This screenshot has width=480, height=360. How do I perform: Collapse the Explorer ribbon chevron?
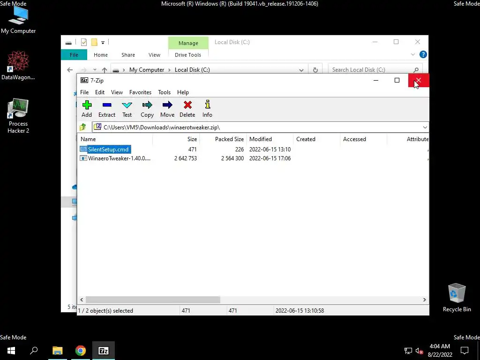click(x=412, y=54)
